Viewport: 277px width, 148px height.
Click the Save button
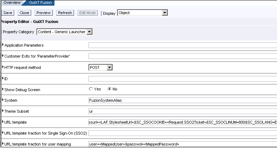[7, 13]
